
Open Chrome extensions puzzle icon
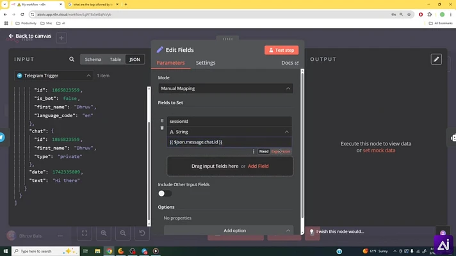pyautogui.click(x=429, y=14)
